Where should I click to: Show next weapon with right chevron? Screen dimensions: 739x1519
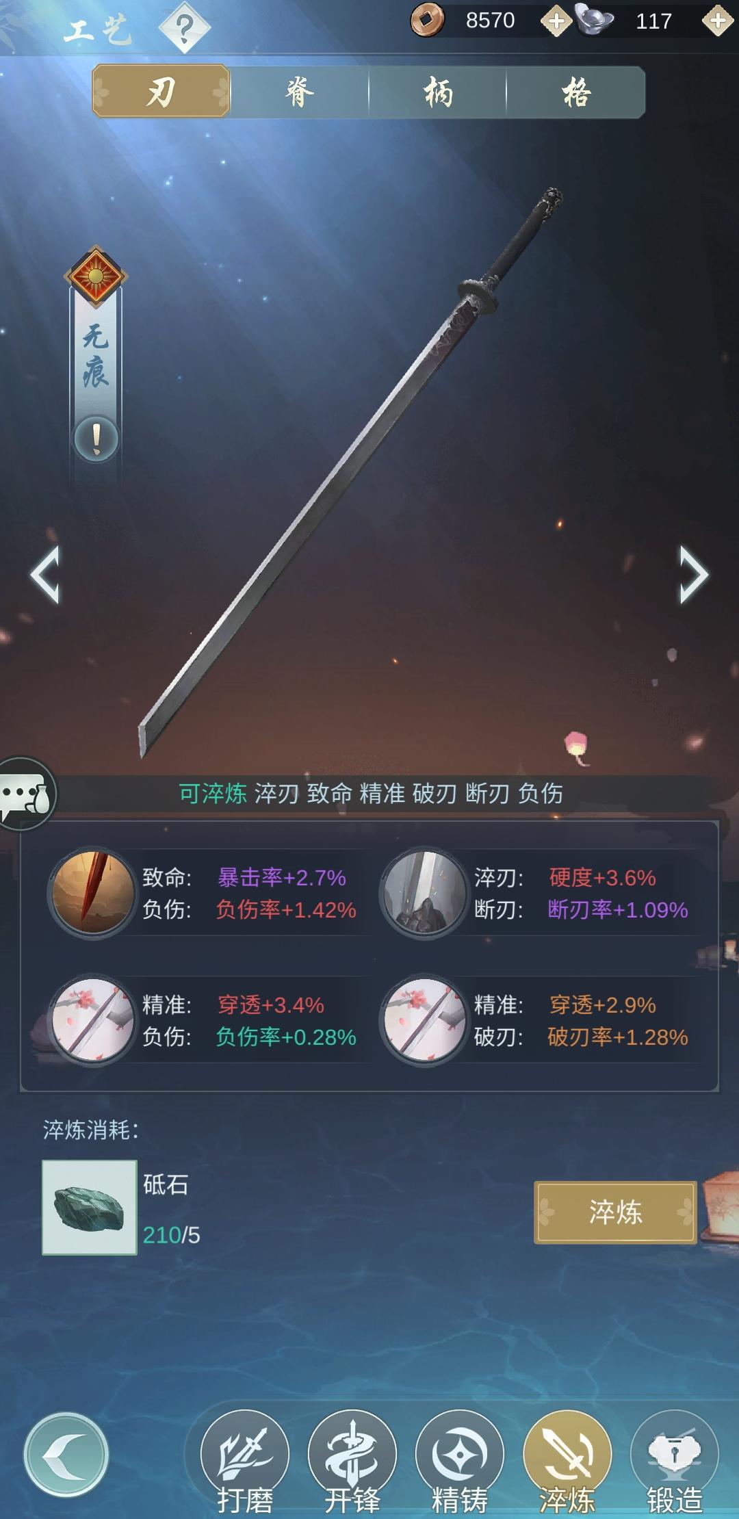[x=693, y=575]
